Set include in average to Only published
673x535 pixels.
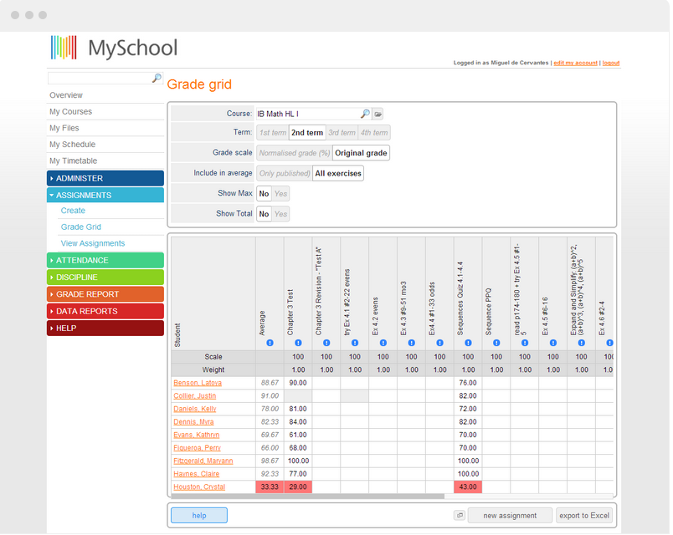tap(284, 174)
